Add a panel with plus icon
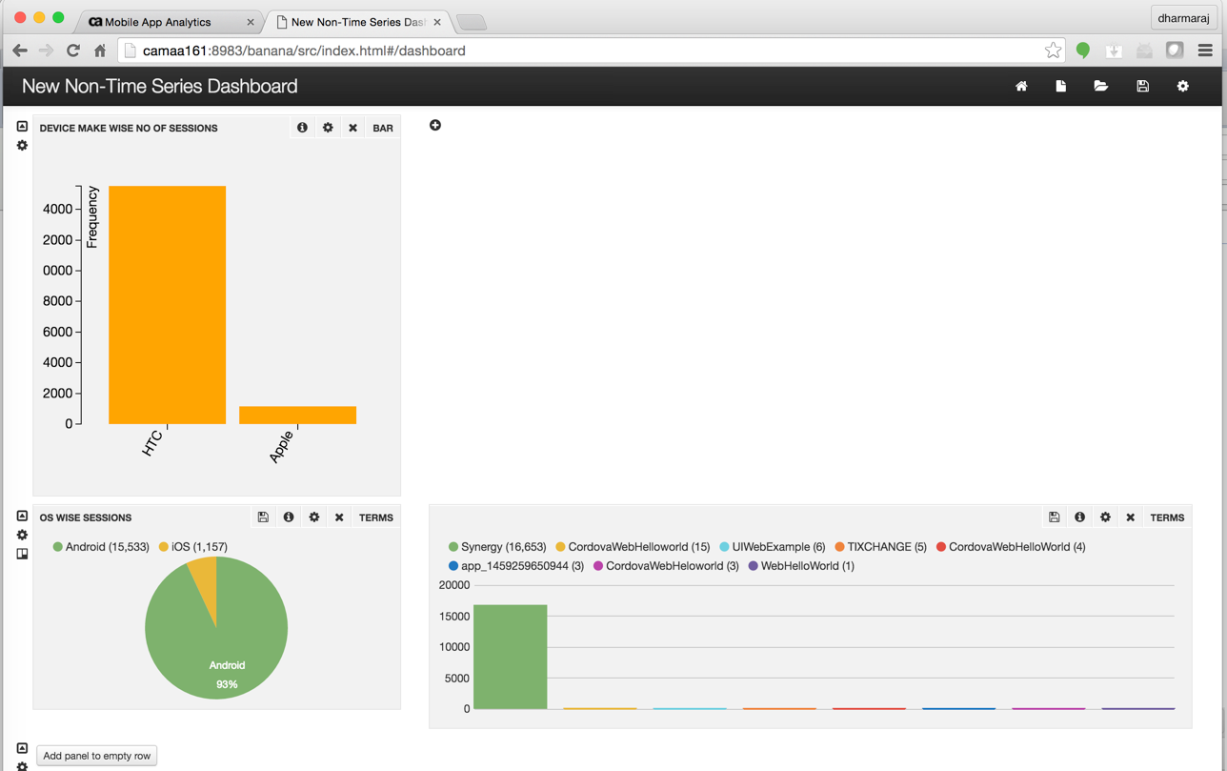 (435, 126)
